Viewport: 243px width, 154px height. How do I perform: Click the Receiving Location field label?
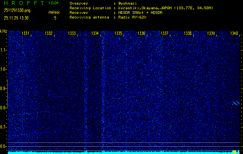coord(90,8)
